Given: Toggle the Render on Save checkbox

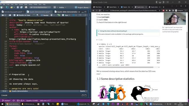Looking at the screenshot, I should pos(17,15).
